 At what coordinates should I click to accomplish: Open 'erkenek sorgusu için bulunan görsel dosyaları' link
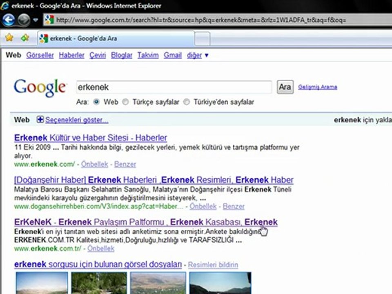click(x=98, y=264)
